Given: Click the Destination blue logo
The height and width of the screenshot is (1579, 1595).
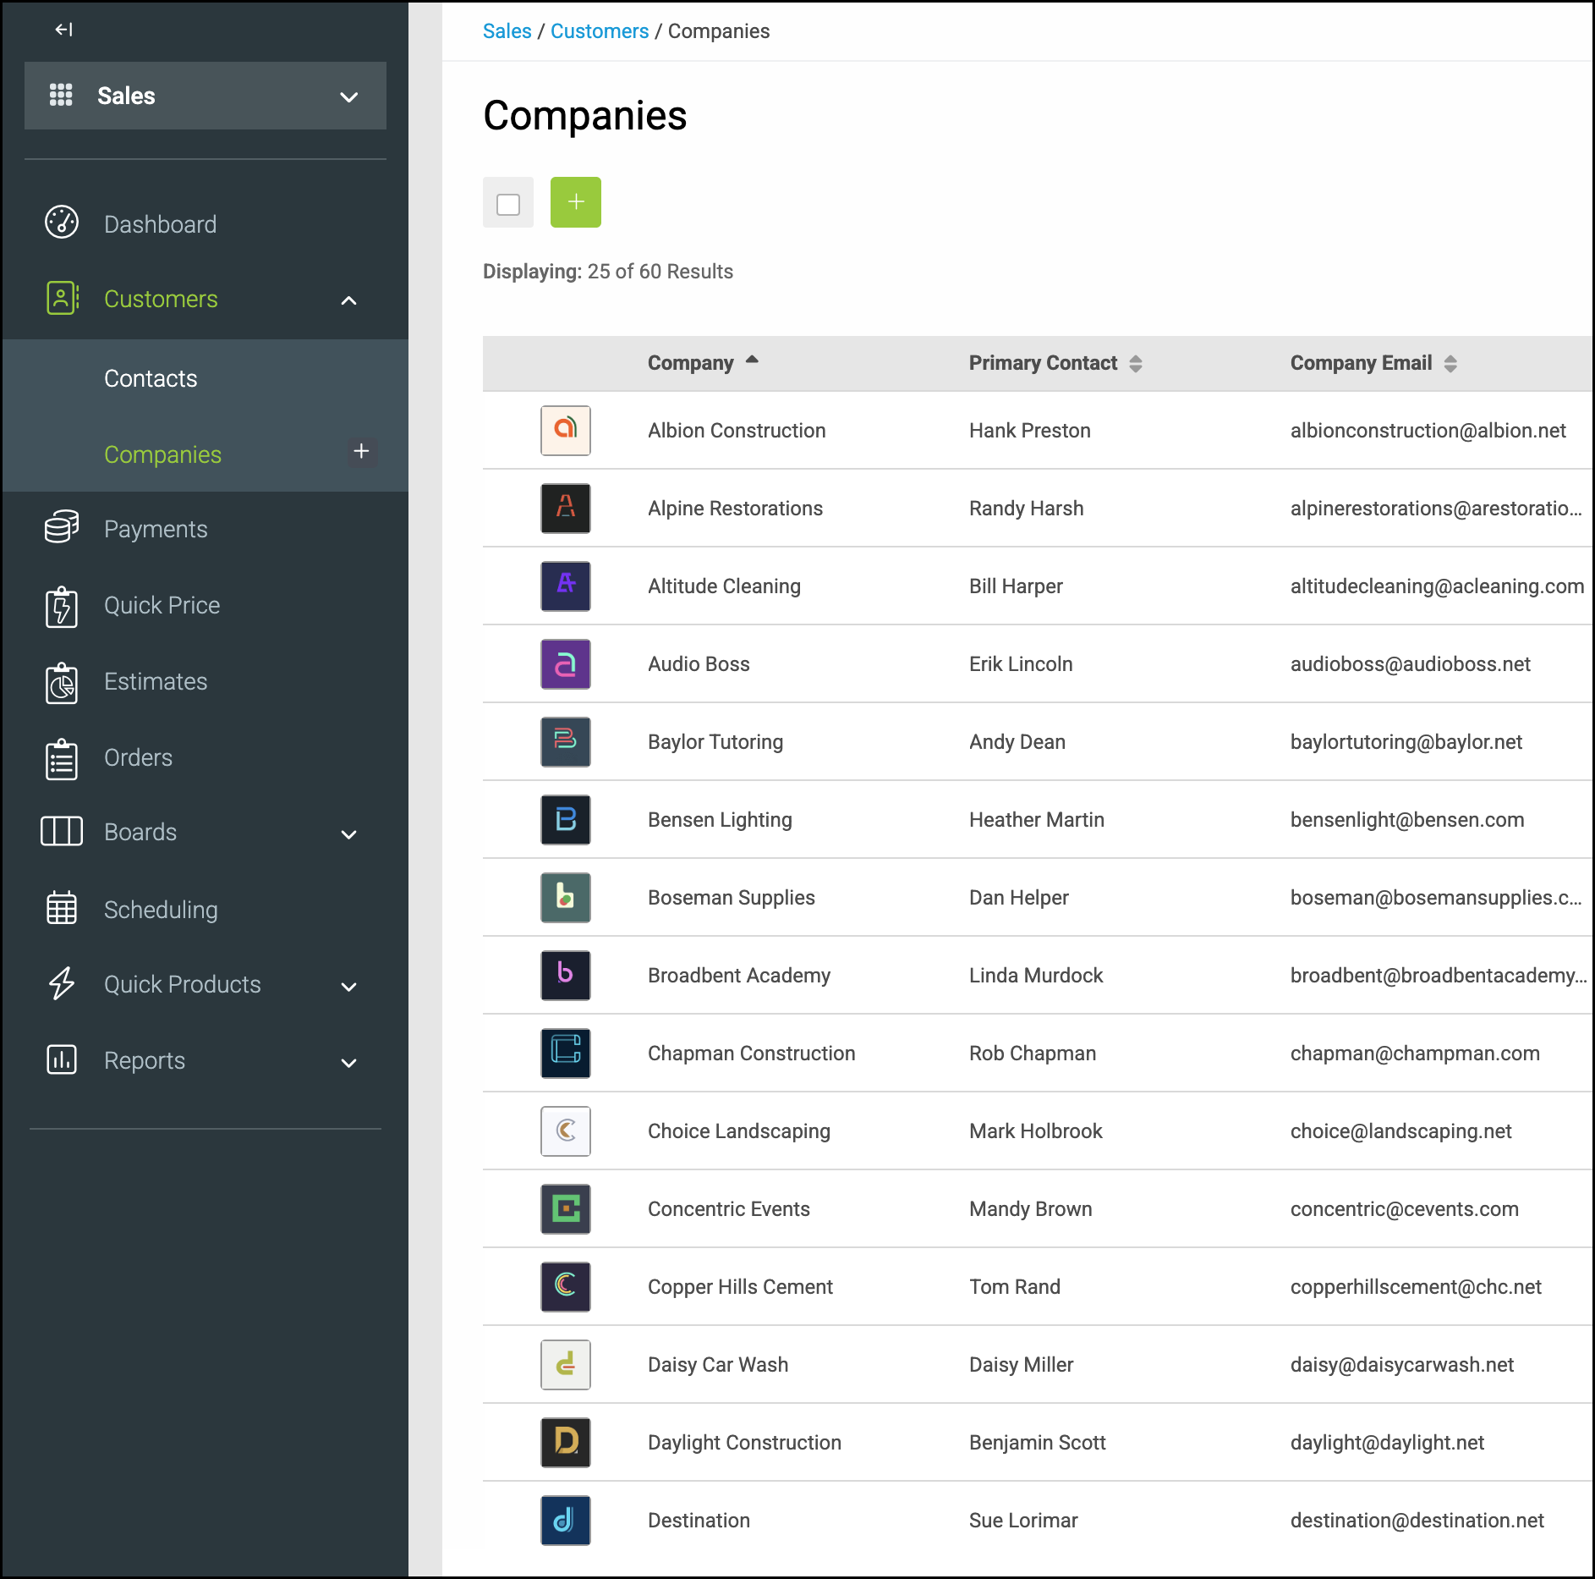Looking at the screenshot, I should pyautogui.click(x=566, y=1521).
